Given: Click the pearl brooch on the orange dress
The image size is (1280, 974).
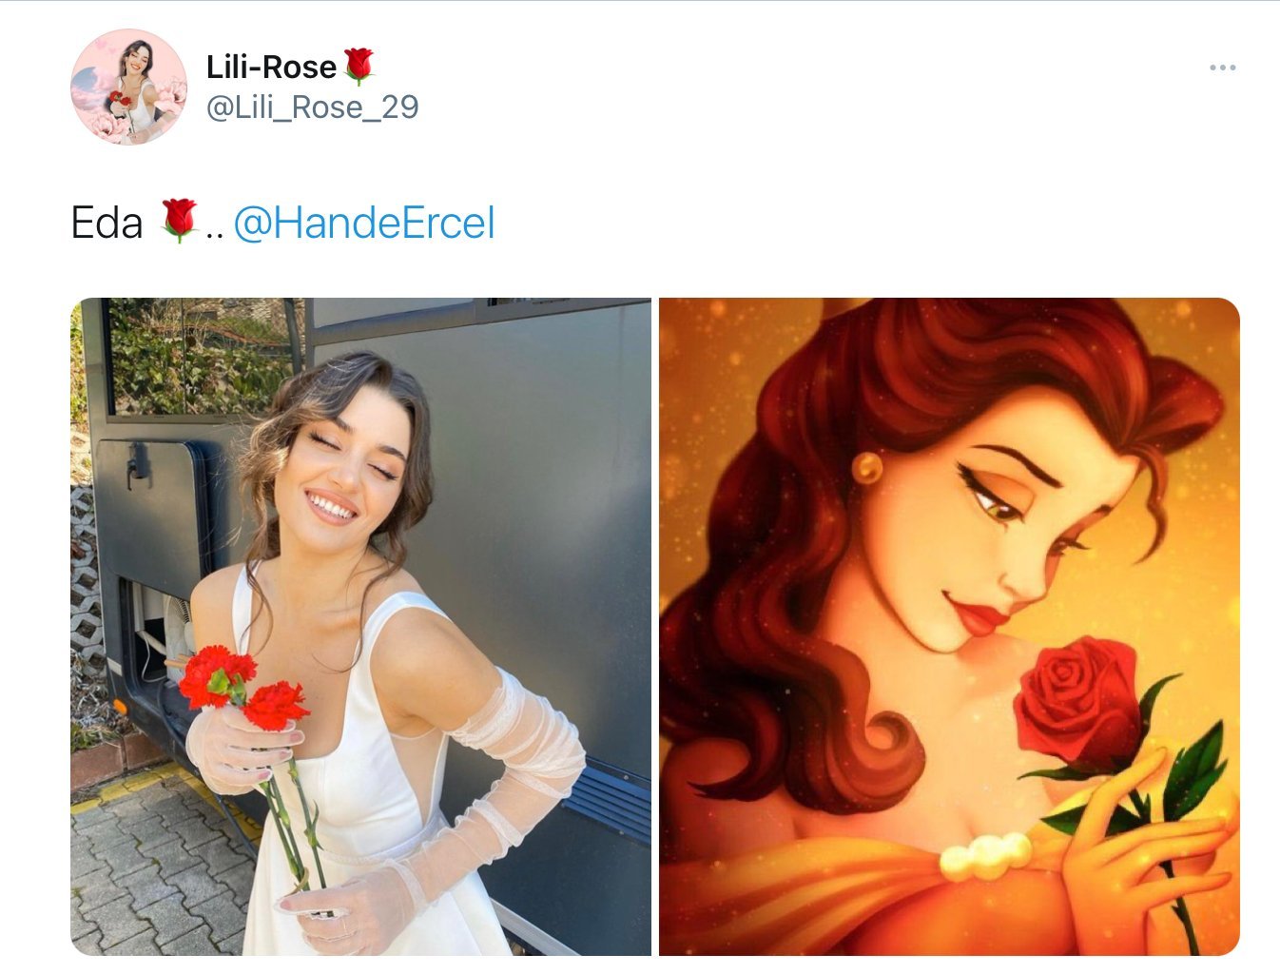Looking at the screenshot, I should [x=986, y=856].
